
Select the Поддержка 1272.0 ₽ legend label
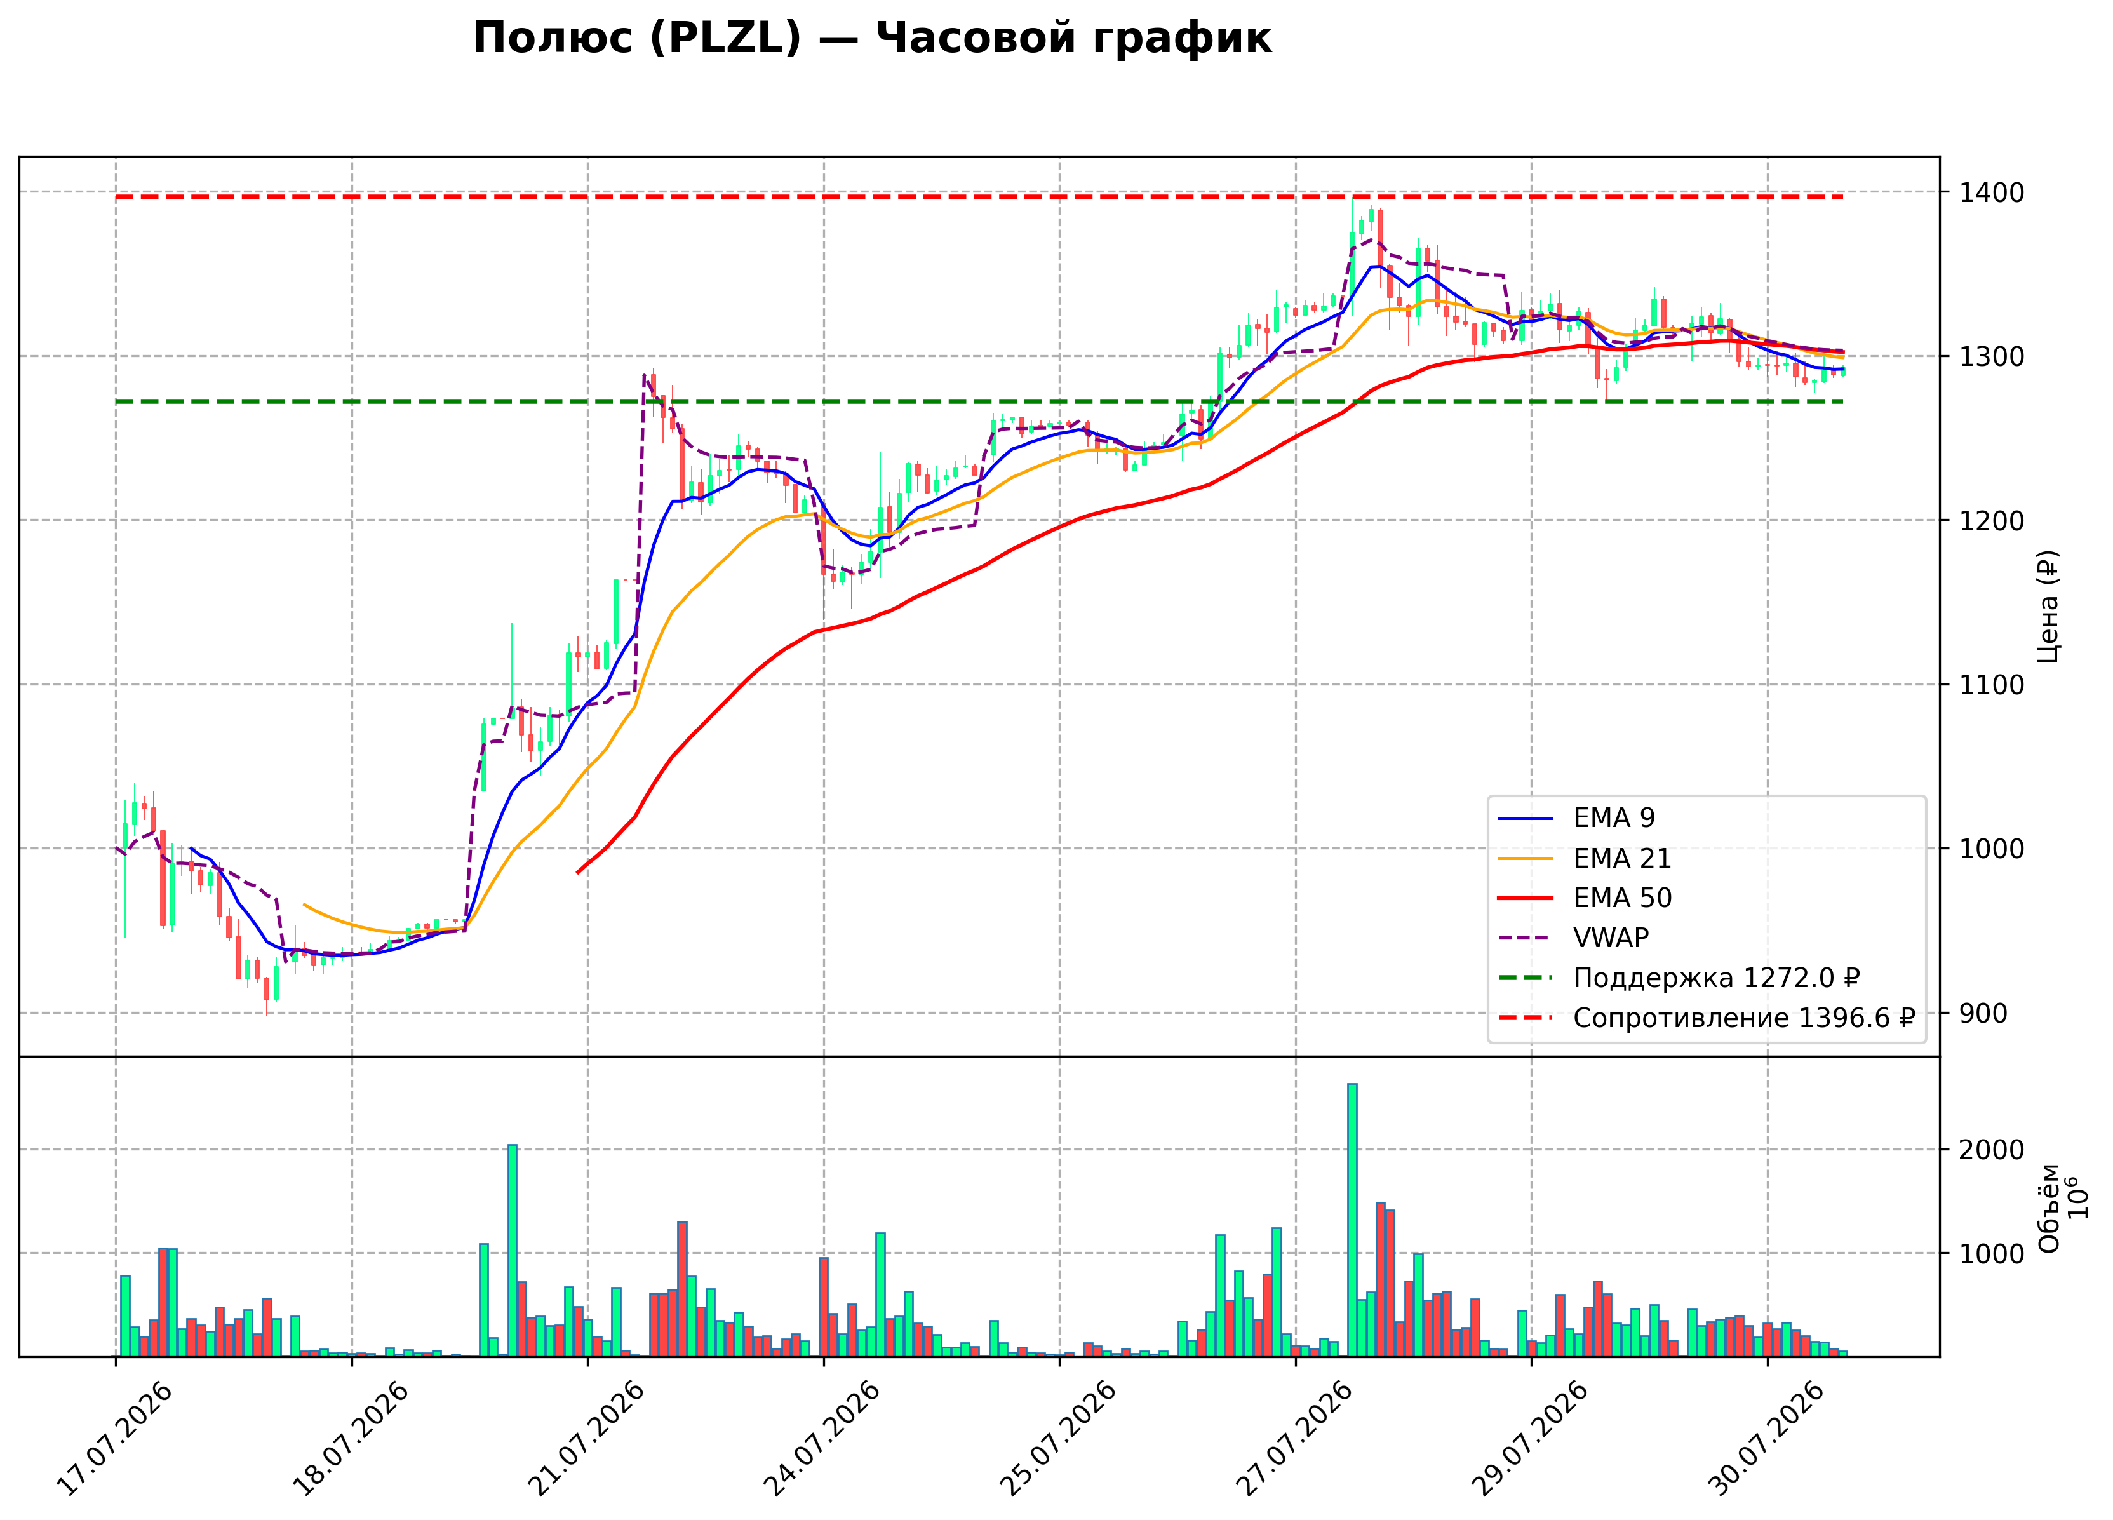point(1717,979)
